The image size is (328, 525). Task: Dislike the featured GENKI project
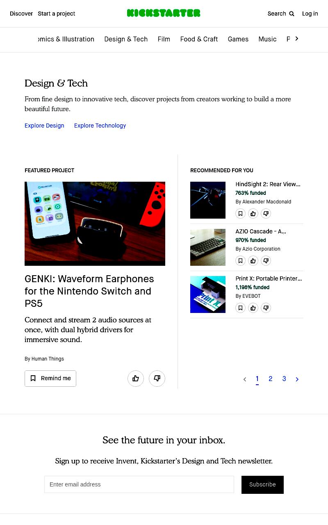[x=157, y=379]
